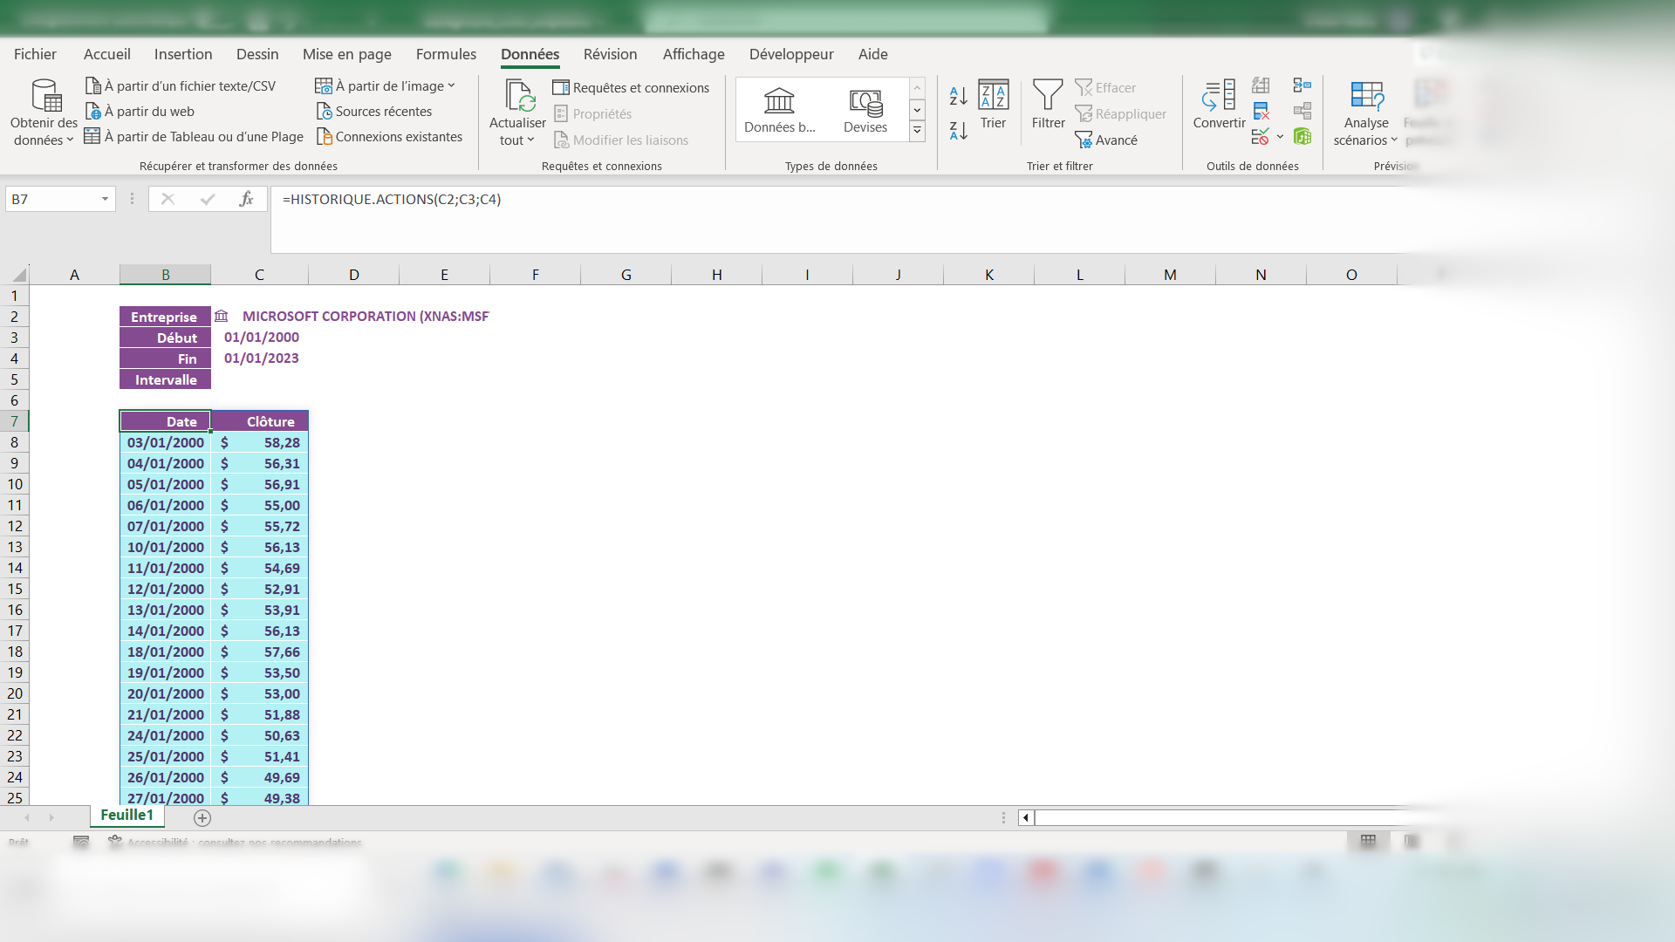Open Sources récentes
Viewport: 1675px width, 942px height.
(x=373, y=111)
